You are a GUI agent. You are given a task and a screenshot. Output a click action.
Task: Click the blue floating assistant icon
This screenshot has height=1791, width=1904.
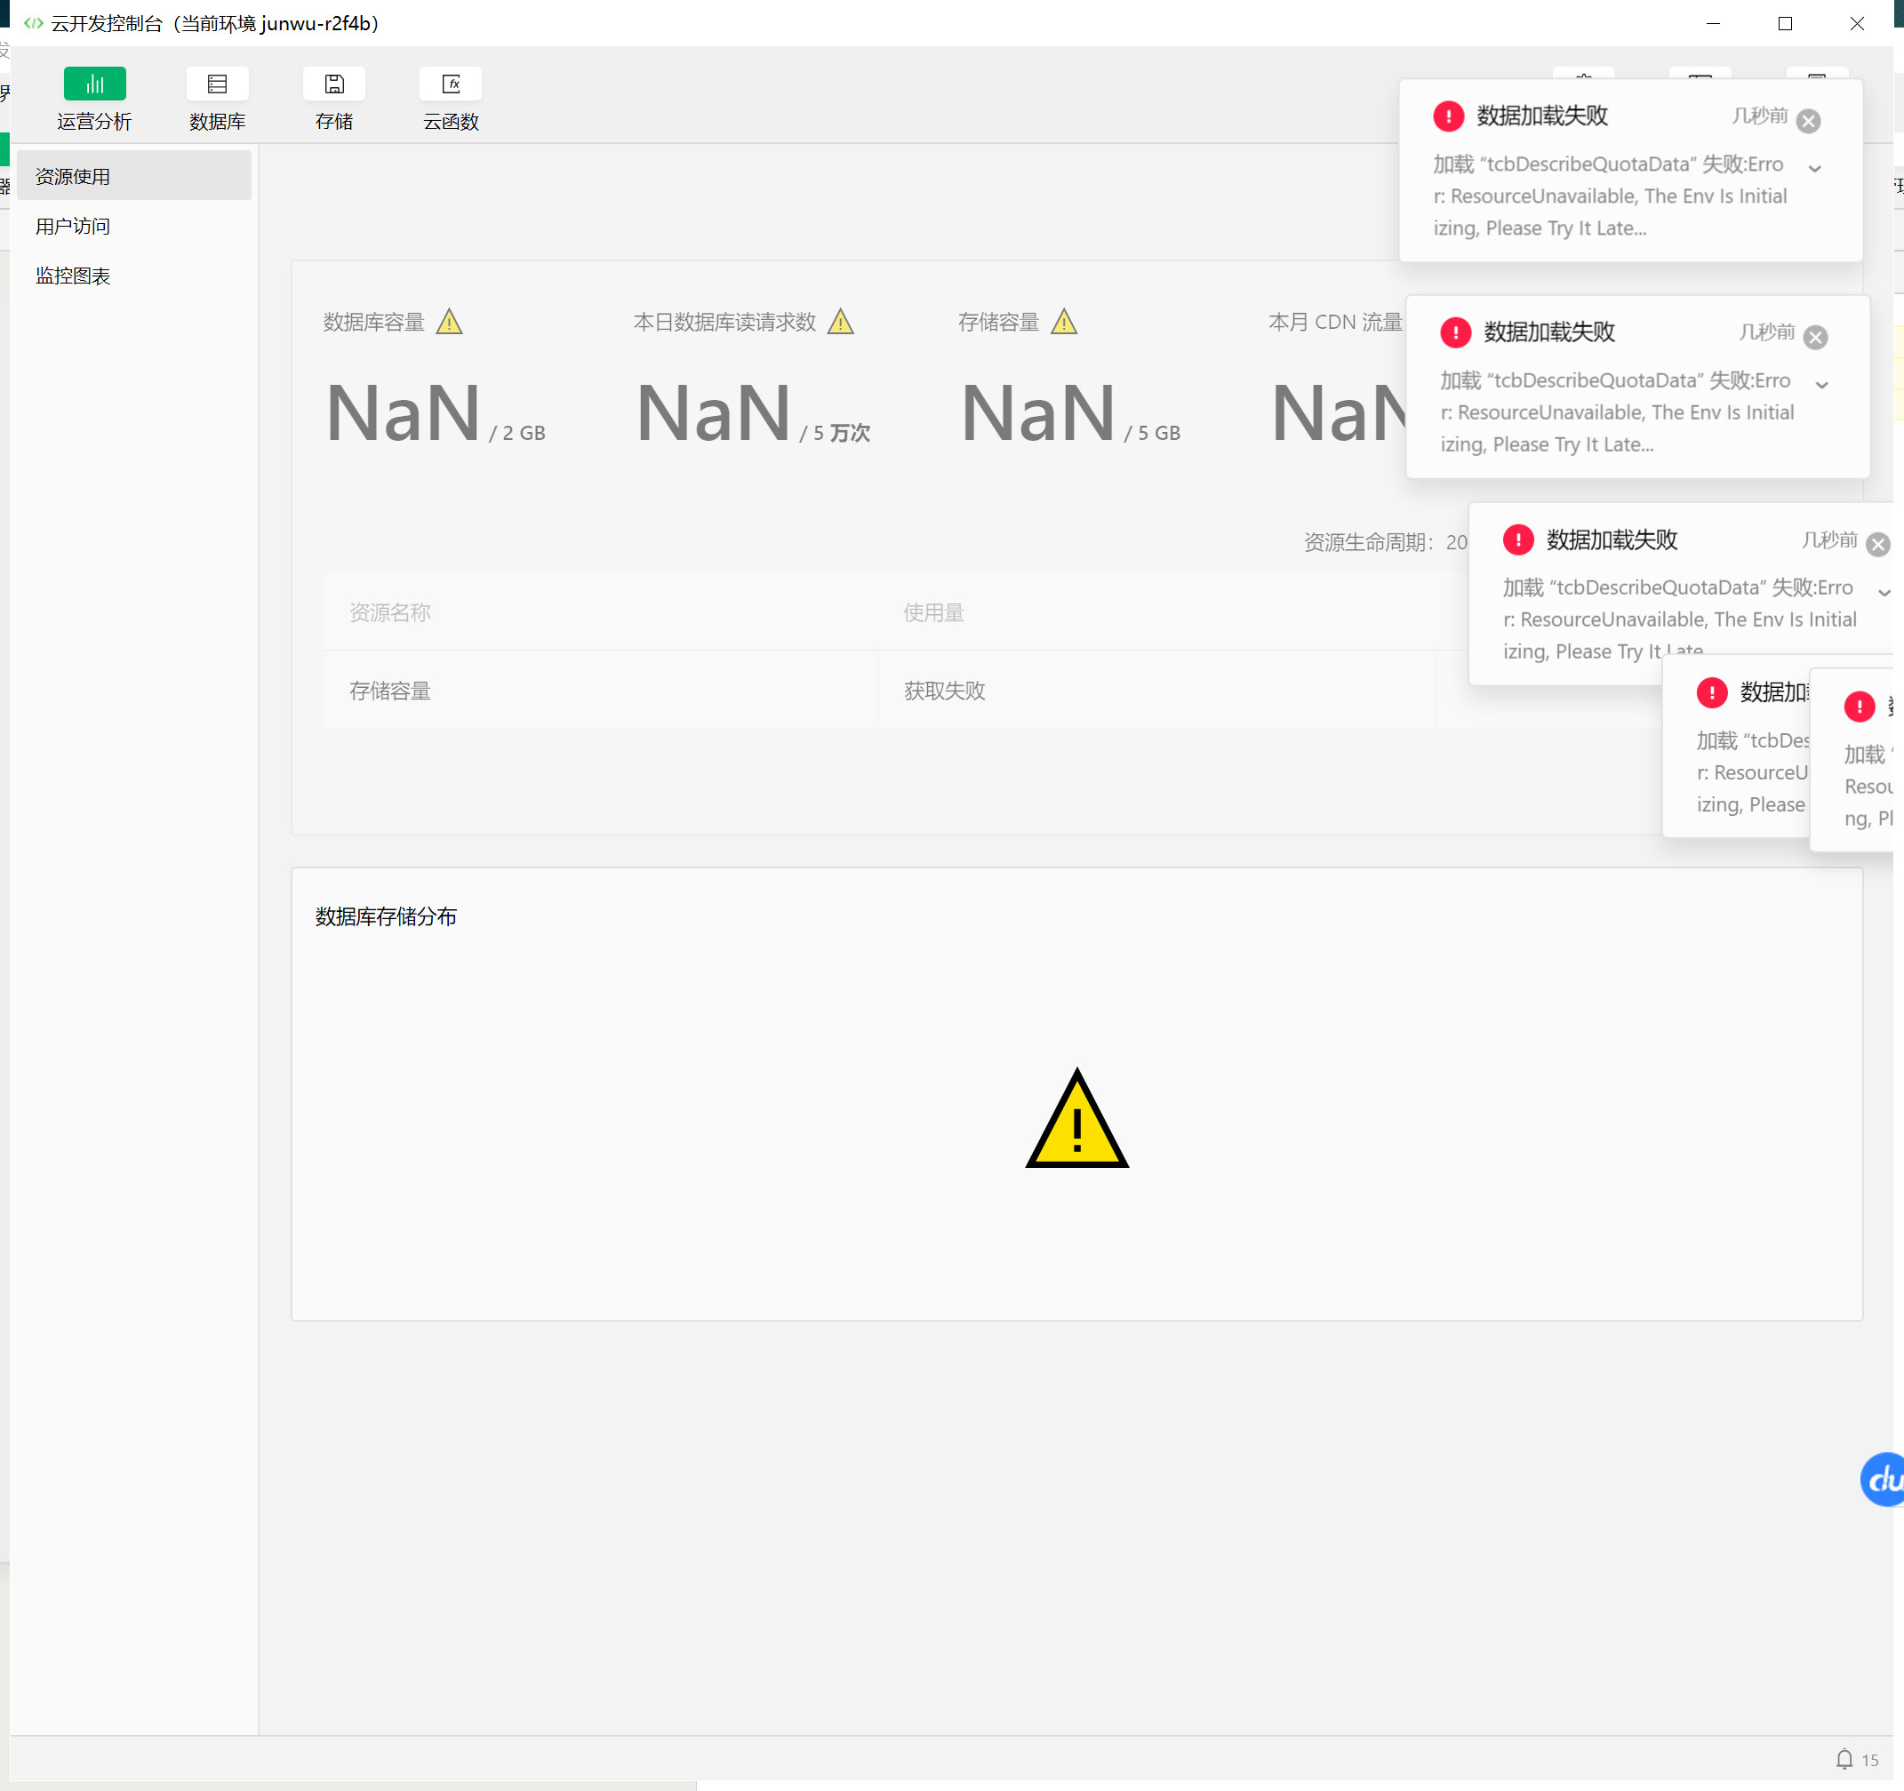click(1883, 1480)
